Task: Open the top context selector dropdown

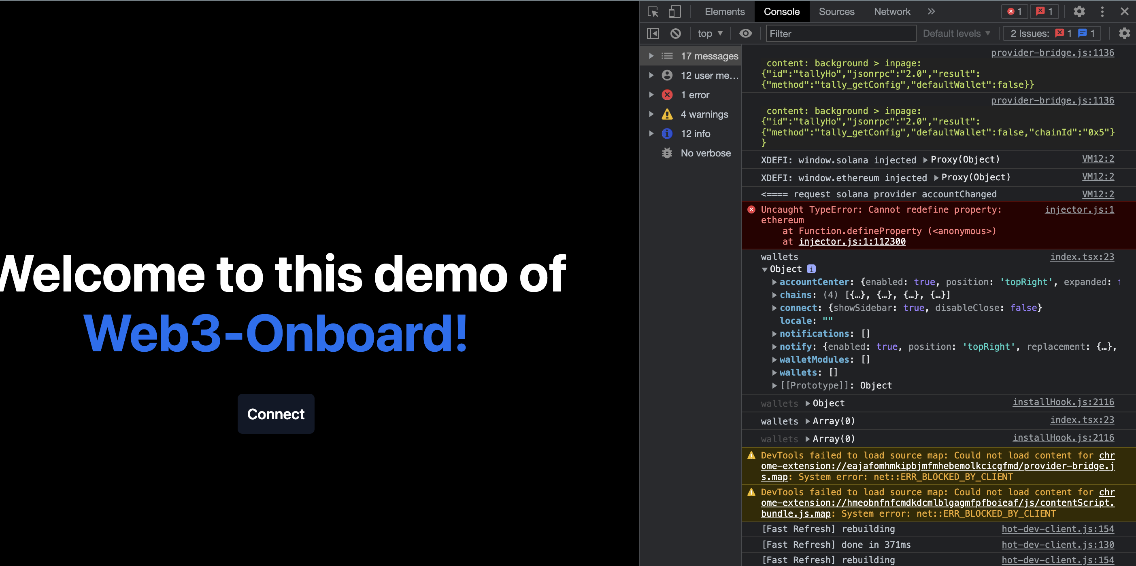Action: [x=710, y=34]
